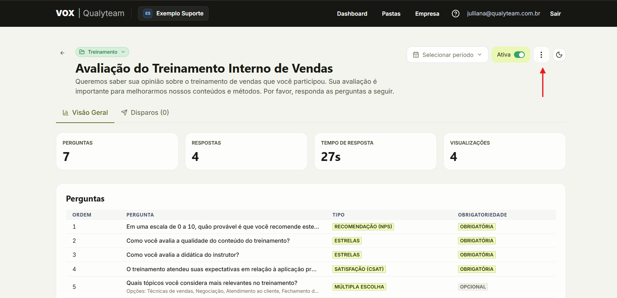Viewport: 617px width, 298px height.
Task: Select question about qualidade do conteúdo
Action: tap(208, 241)
